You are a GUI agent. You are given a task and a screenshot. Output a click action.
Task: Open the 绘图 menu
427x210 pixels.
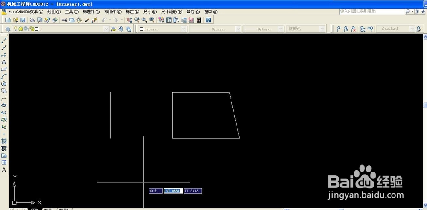coord(54,12)
